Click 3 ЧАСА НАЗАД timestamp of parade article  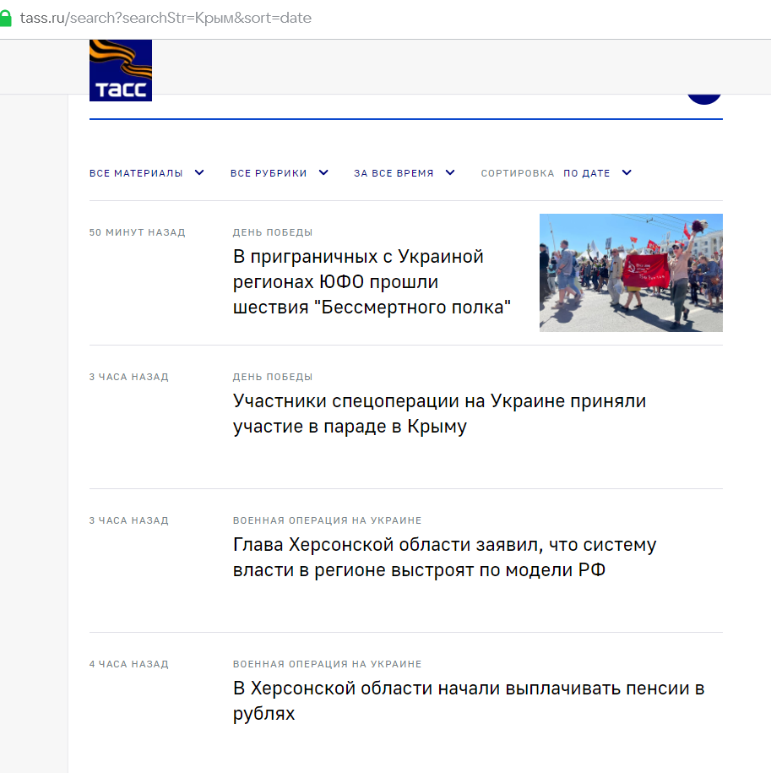(x=128, y=377)
